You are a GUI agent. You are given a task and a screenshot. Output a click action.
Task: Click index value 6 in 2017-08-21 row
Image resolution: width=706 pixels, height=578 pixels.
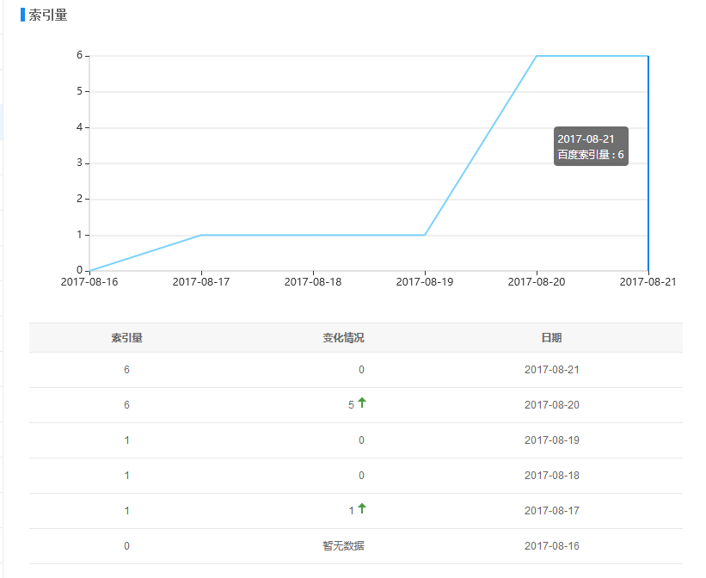point(127,370)
